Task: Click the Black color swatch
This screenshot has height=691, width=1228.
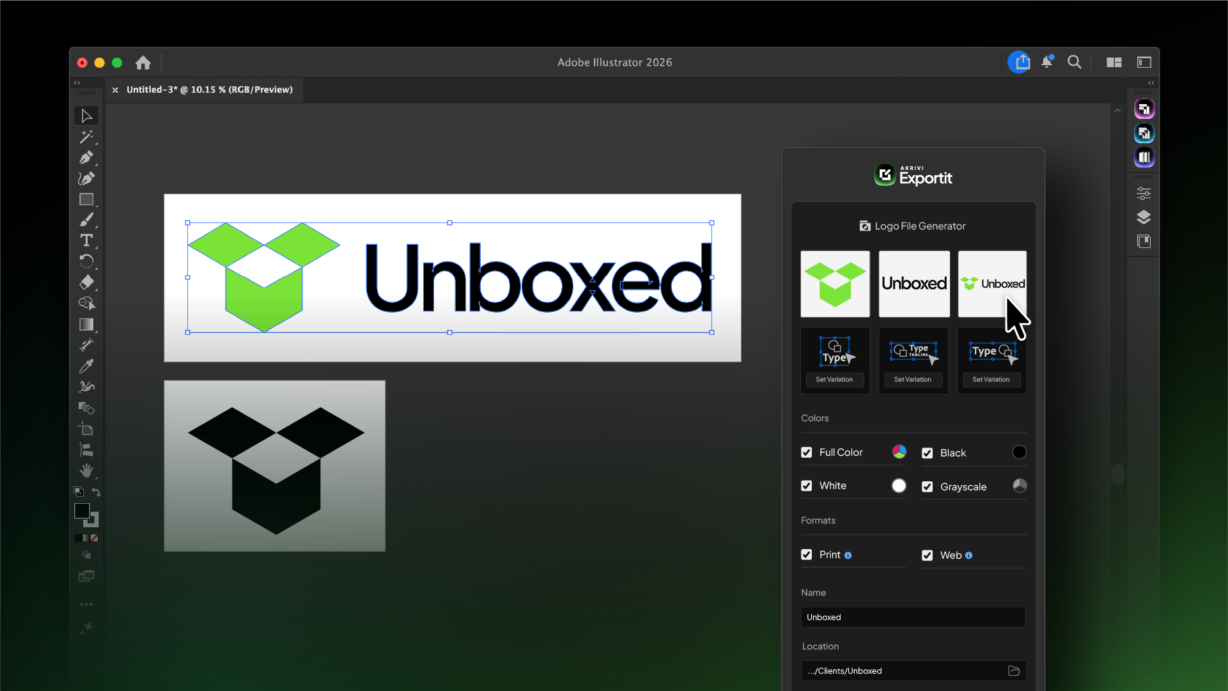Action: (1020, 453)
